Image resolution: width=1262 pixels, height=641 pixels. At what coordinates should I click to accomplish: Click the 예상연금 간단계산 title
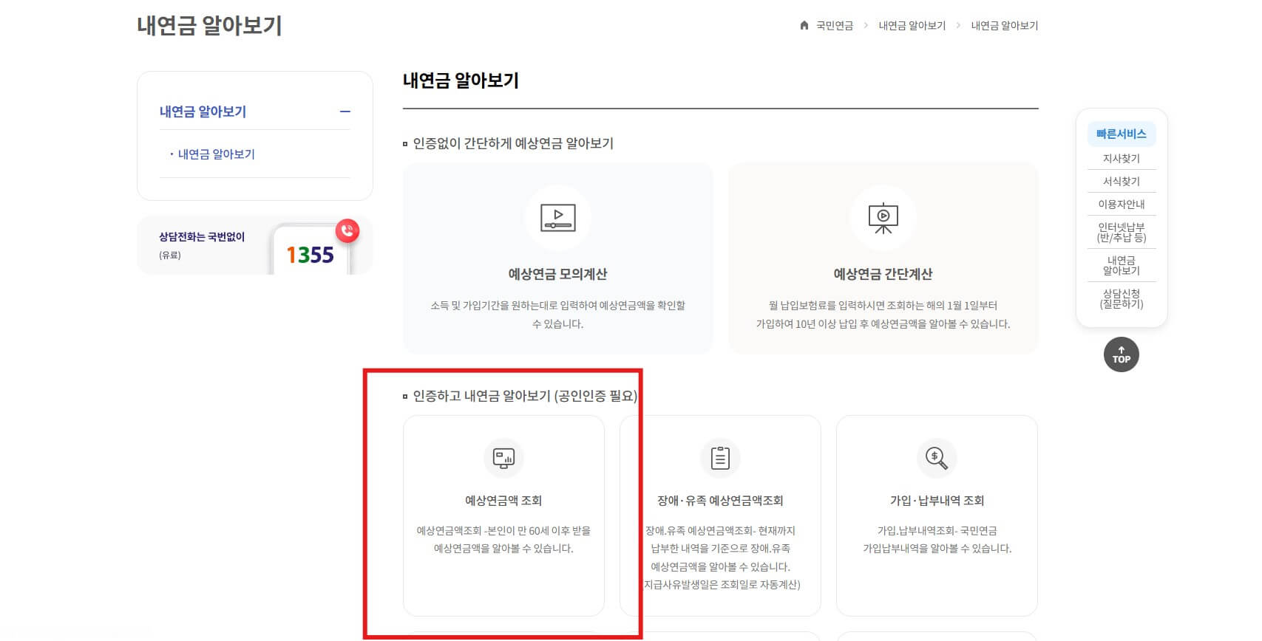point(883,274)
